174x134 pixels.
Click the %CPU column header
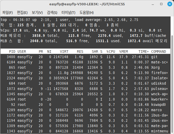(111, 51)
